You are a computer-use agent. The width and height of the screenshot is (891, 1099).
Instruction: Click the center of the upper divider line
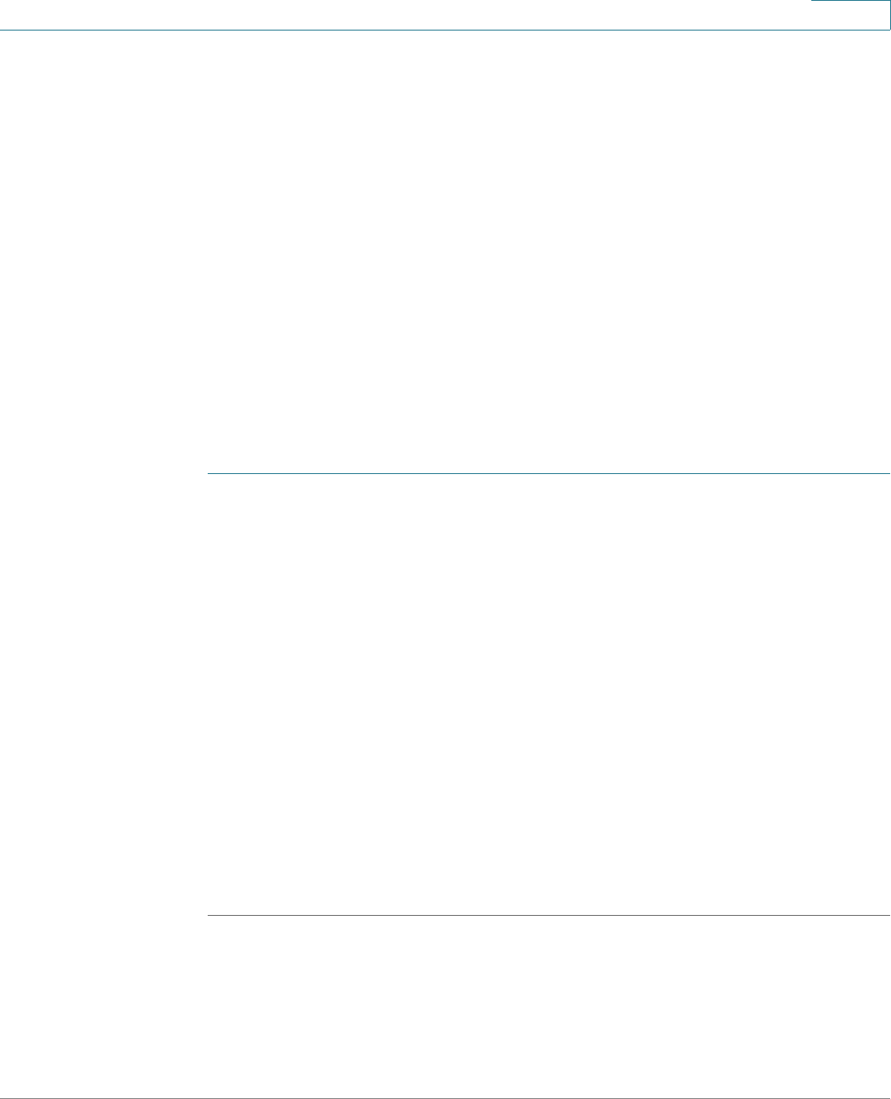(x=549, y=473)
